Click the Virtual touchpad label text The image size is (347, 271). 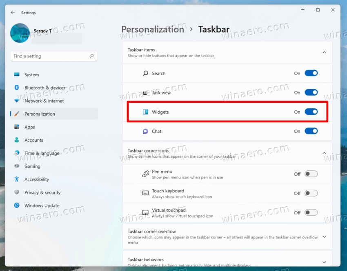(169, 210)
